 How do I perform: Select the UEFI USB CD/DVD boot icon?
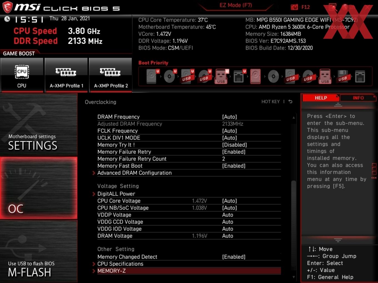pyautogui.click(x=205, y=76)
